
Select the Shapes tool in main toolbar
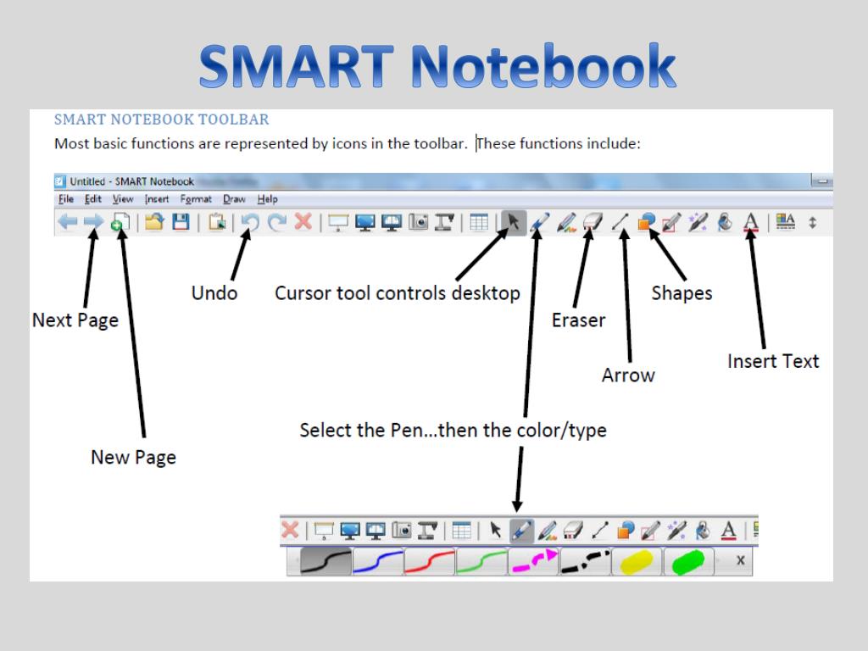click(646, 223)
